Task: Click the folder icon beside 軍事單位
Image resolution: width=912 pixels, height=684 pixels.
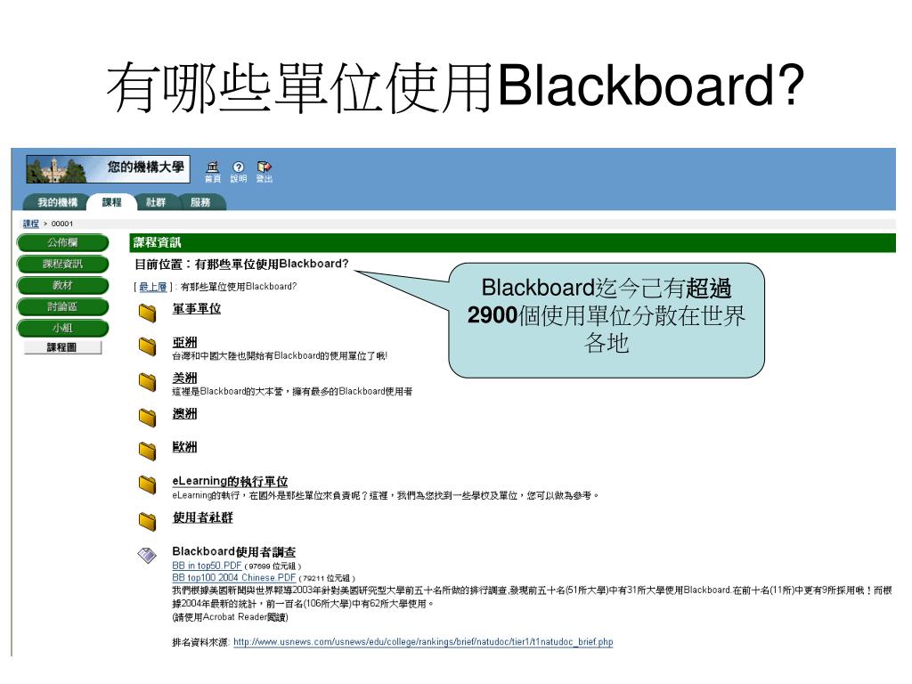Action: 148,313
